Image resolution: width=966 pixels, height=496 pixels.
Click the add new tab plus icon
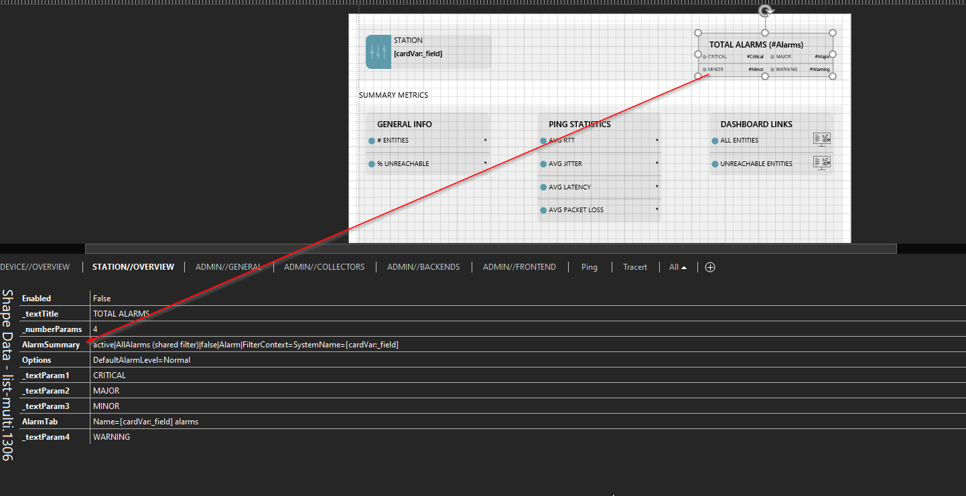coord(709,266)
